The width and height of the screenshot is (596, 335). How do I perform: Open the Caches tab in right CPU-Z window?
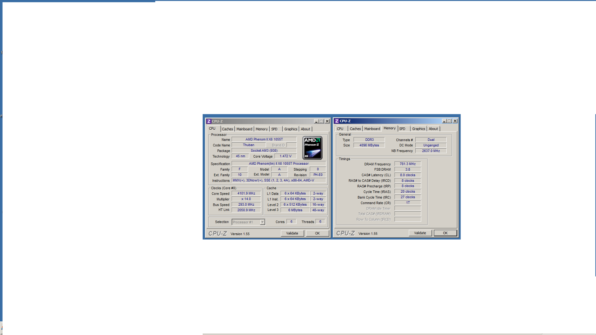pyautogui.click(x=355, y=129)
